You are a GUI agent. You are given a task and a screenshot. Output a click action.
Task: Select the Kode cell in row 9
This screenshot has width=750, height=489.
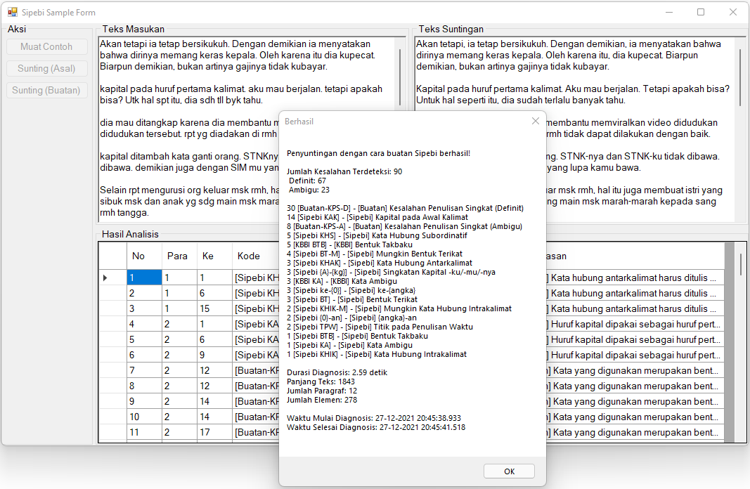click(x=255, y=401)
